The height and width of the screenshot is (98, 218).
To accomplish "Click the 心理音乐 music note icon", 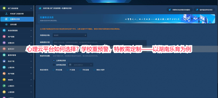I will [x=4, y=86].
